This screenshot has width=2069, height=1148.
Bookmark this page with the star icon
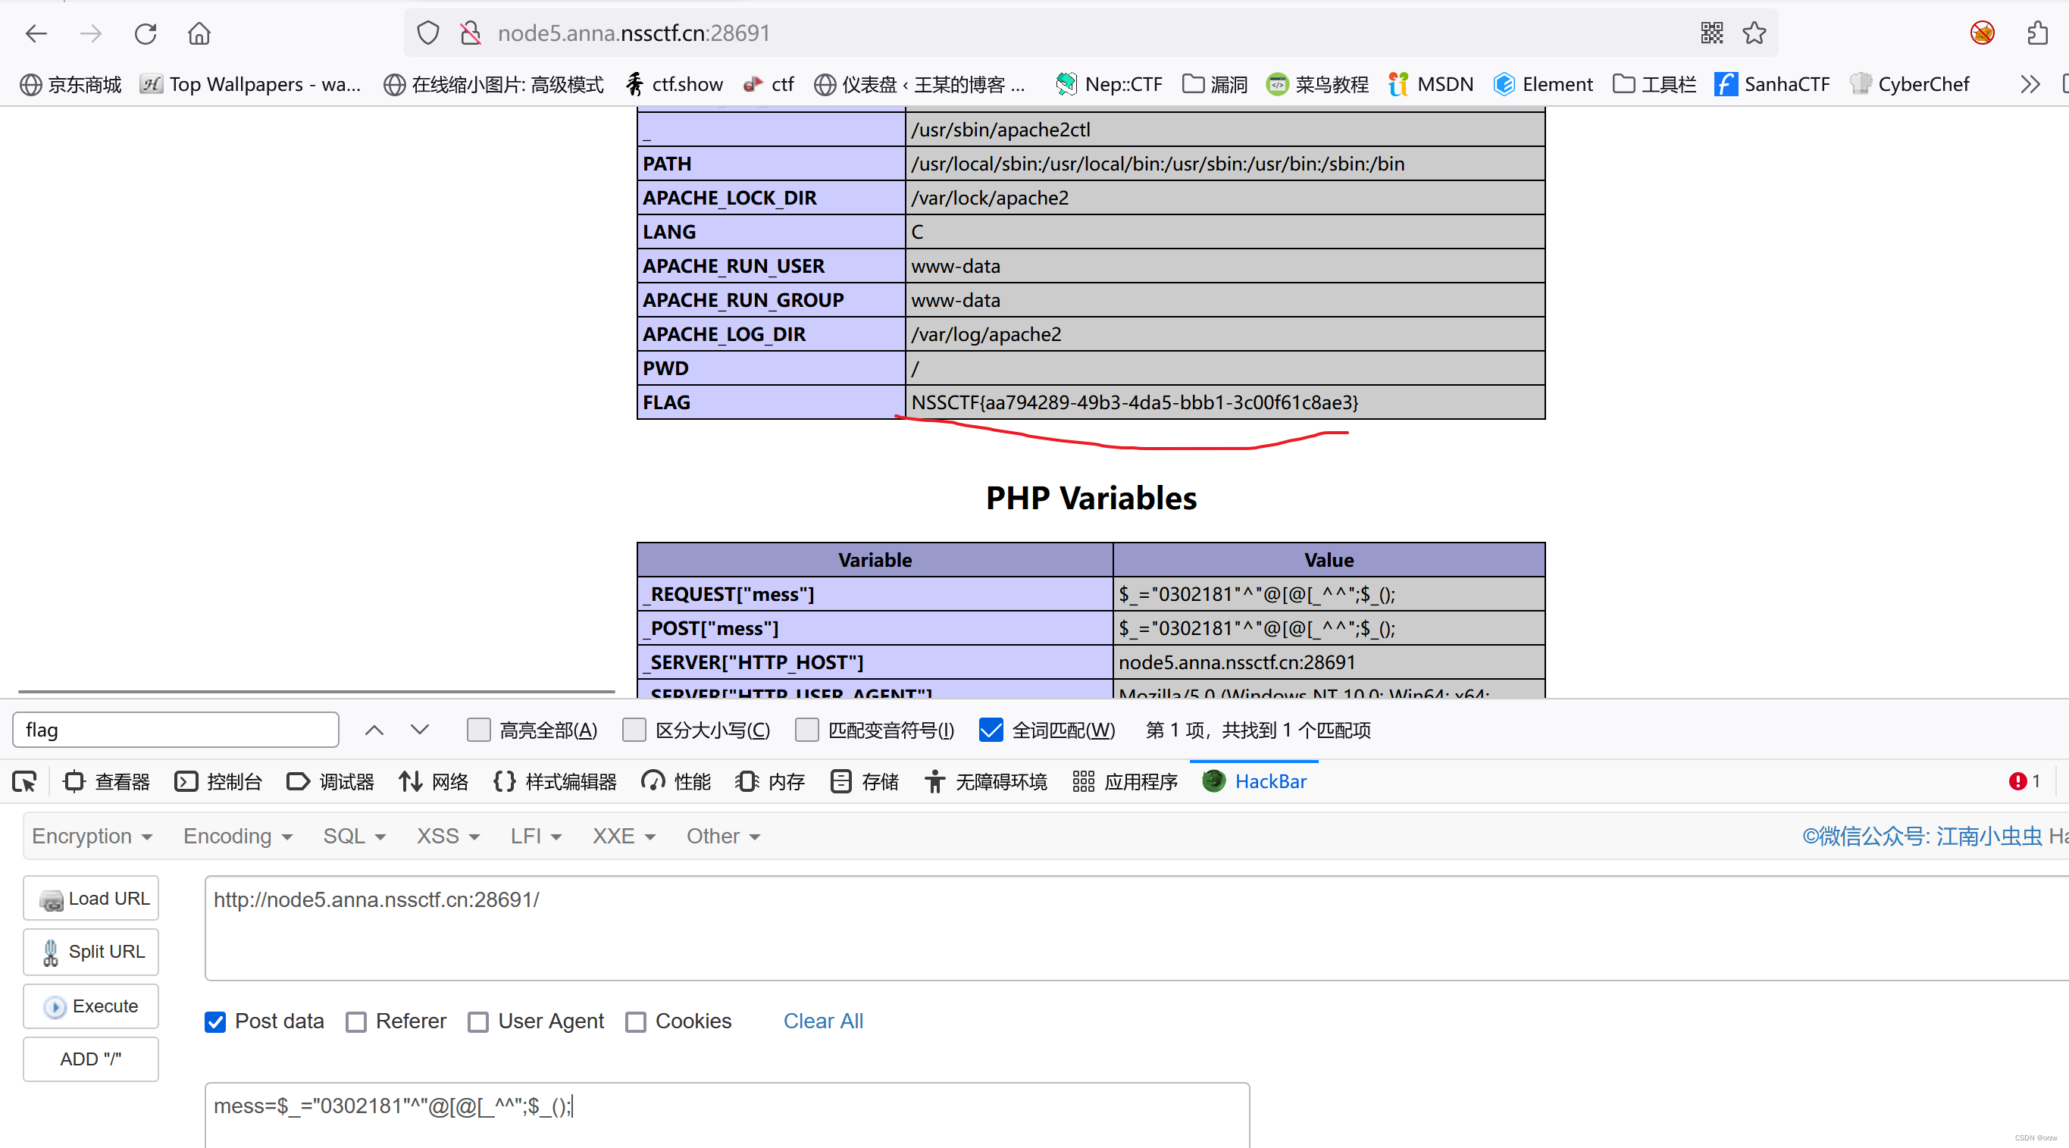point(1755,33)
